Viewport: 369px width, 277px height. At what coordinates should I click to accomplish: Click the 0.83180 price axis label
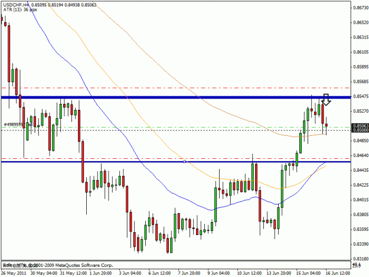tap(361, 259)
